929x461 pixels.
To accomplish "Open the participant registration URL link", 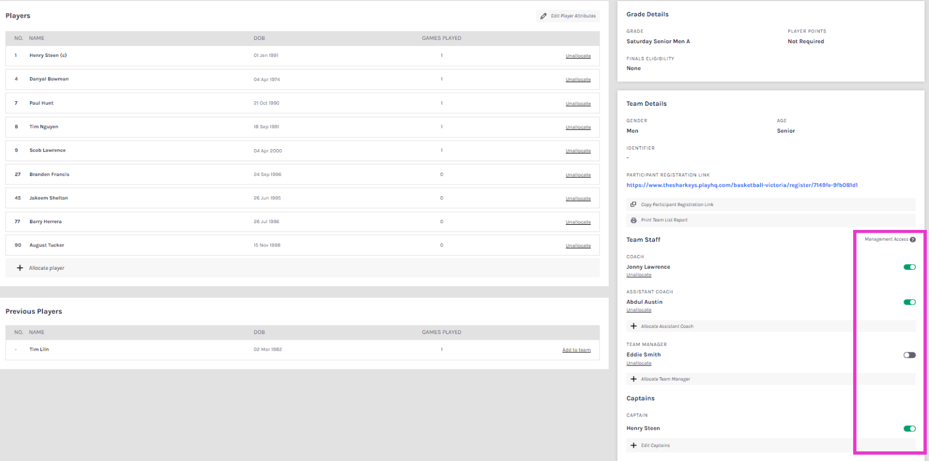I will 741,185.
